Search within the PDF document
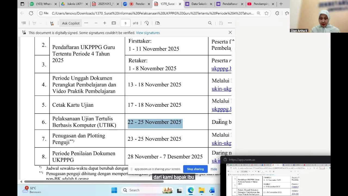The height and width of the screenshot is (196, 348). (210, 23)
